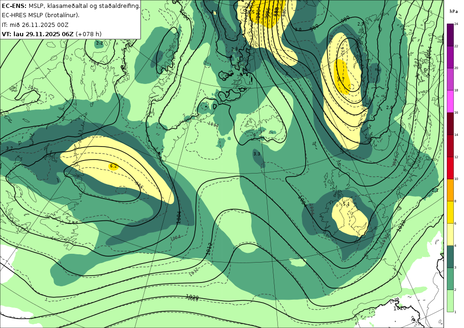The width and height of the screenshot is (464, 328).
Task: Click the '24' legend tick label
Action: [456, 24]
